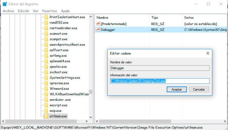This screenshot has height=130, width=228.
Task: Select the vpreview.exe folder icon
Action: [46, 83]
